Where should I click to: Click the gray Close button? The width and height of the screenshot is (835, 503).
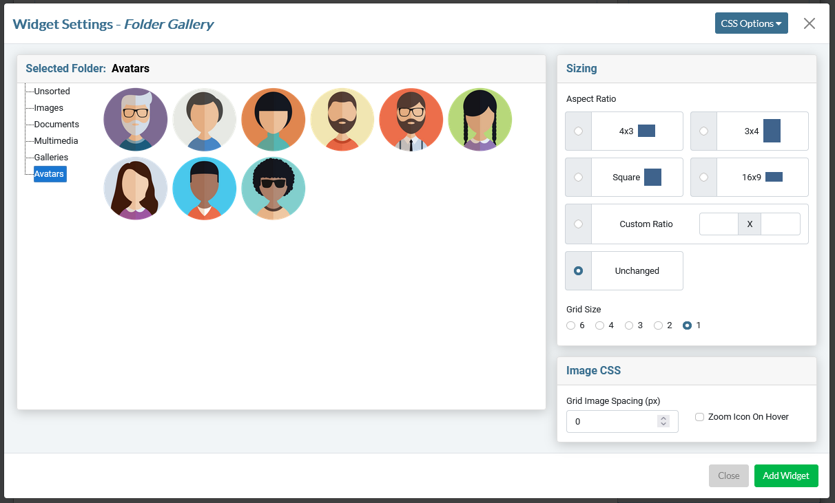point(729,475)
